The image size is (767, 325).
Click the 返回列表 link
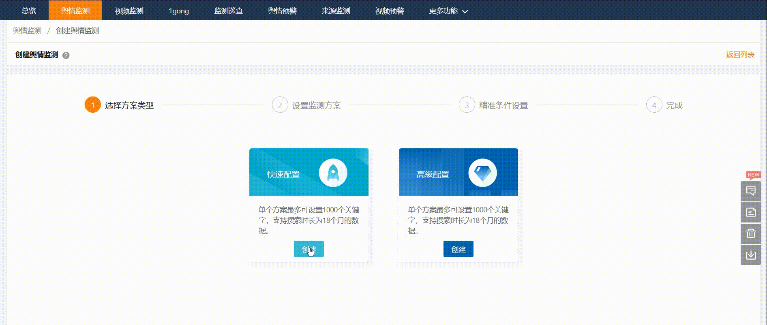(740, 55)
